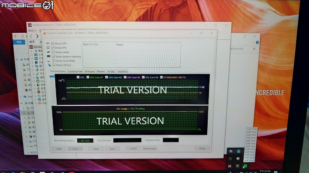Toggle ST1000LM035-1RK172 drive legend checkbox
The height and width of the screenshot is (173, 309).
[x=161, y=77]
